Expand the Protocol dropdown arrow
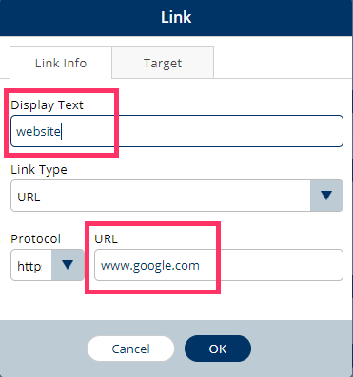The image size is (353, 377). [x=68, y=265]
